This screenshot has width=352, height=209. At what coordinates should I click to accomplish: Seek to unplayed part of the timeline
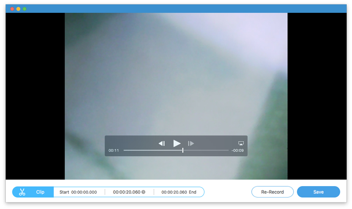207,150
